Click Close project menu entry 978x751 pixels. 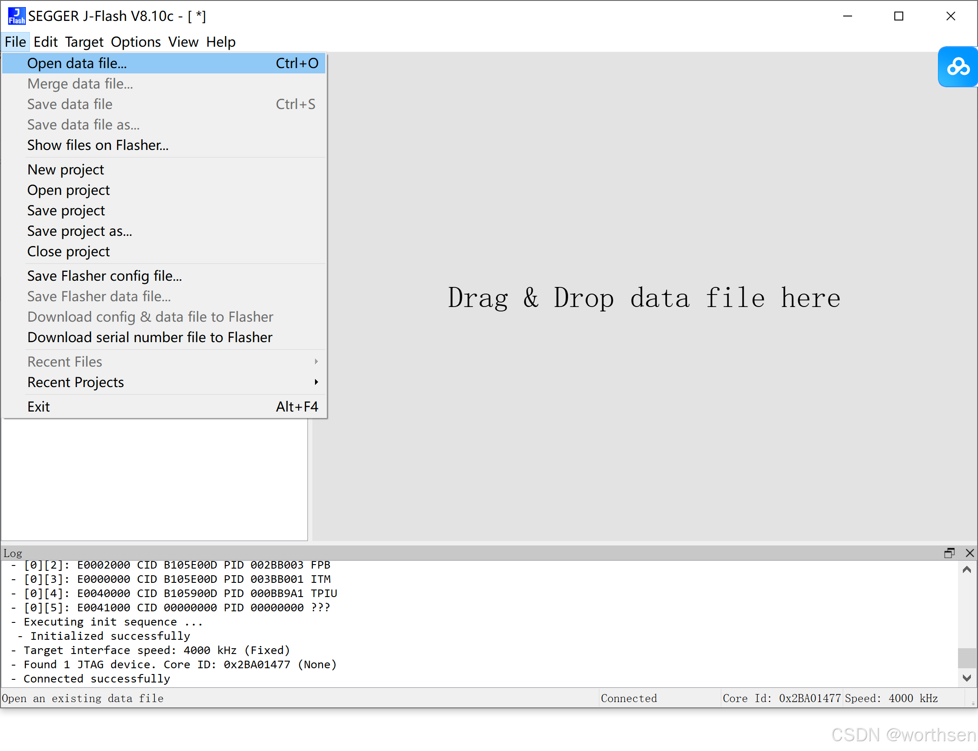pyautogui.click(x=69, y=252)
